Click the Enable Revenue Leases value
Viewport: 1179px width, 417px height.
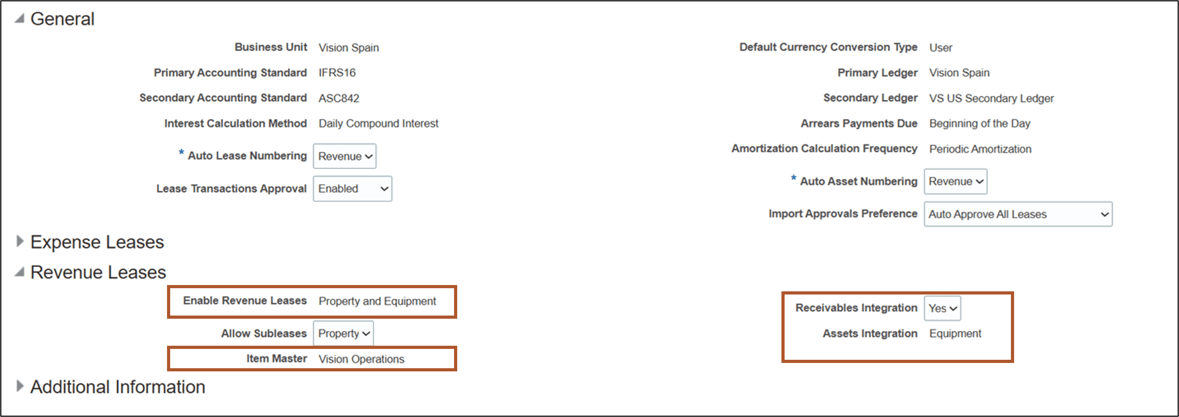[377, 301]
